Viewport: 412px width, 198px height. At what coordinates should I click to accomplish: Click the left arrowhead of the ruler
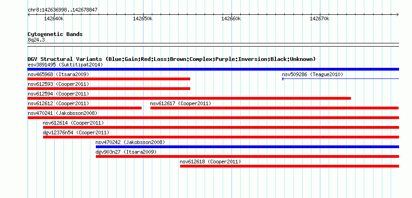click(x=29, y=15)
